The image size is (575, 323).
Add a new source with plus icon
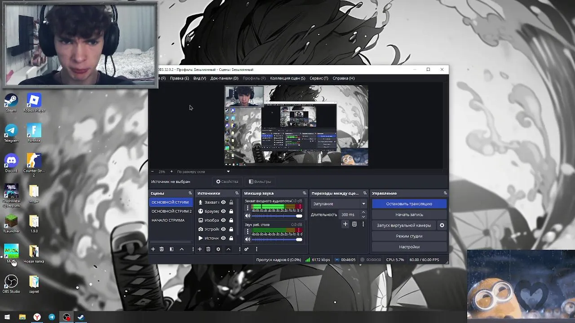(x=199, y=249)
